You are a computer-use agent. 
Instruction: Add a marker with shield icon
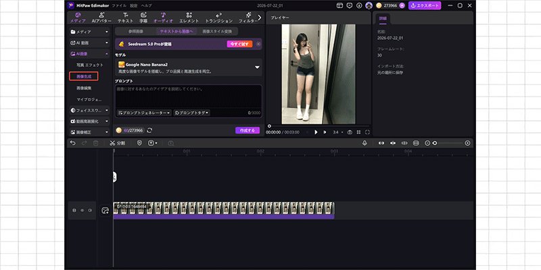click(x=139, y=143)
